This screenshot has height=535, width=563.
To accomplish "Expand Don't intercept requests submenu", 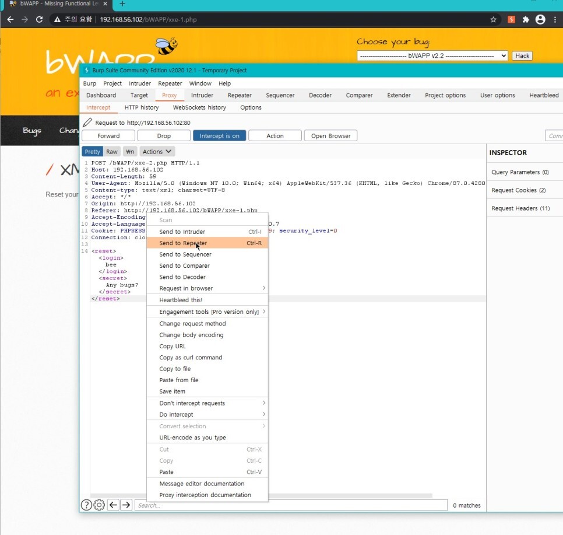I will click(207, 403).
